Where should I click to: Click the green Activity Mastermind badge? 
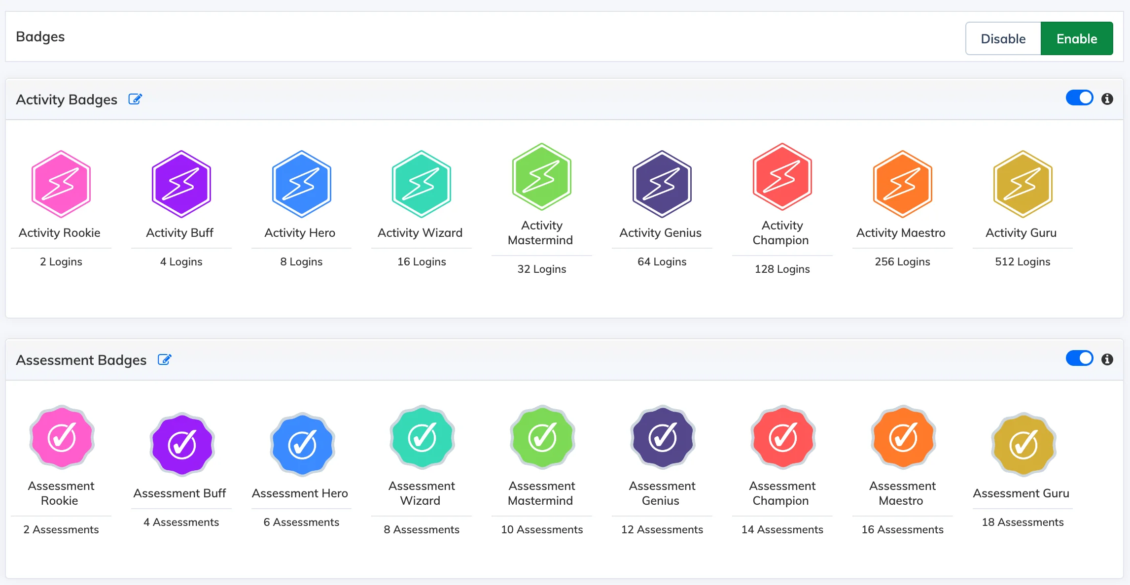pyautogui.click(x=542, y=177)
